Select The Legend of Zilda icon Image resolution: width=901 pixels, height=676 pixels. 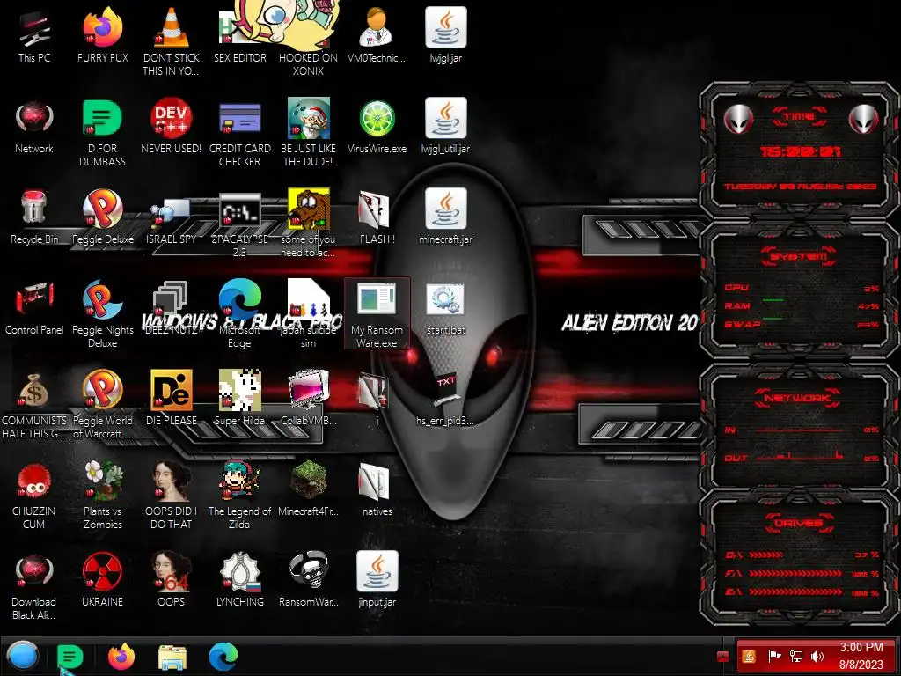(239, 496)
